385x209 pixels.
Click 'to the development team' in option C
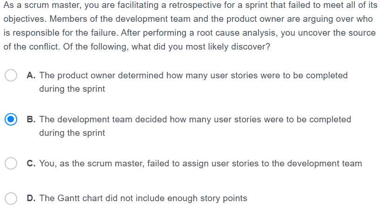[x=312, y=164]
